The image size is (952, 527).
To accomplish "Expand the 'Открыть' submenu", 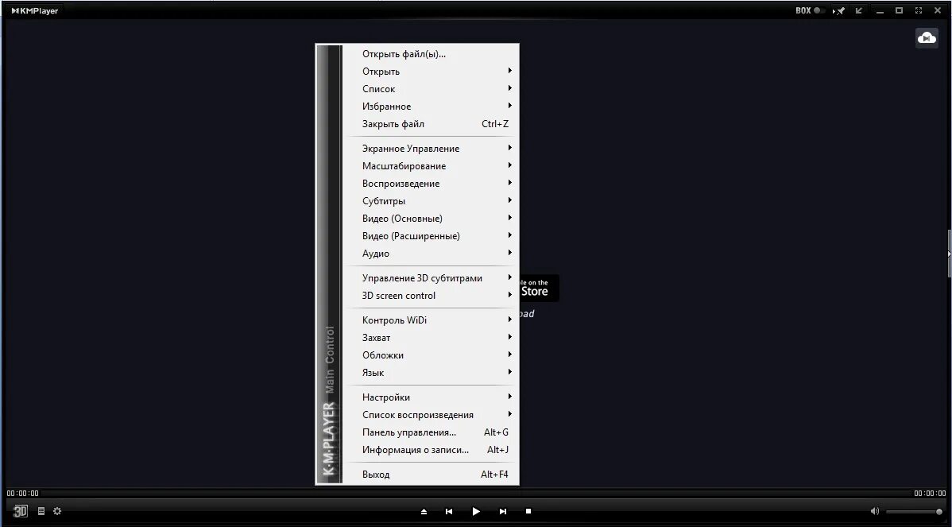I will pos(431,72).
